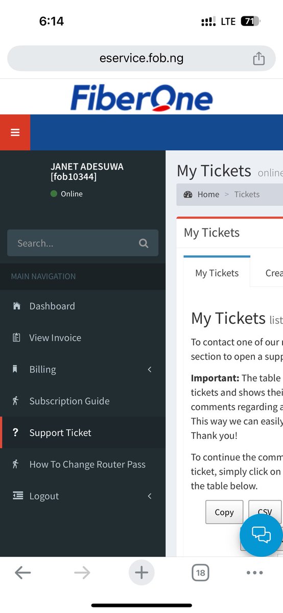Click the Copy export button
This screenshot has width=283, height=613.
pos(224,512)
